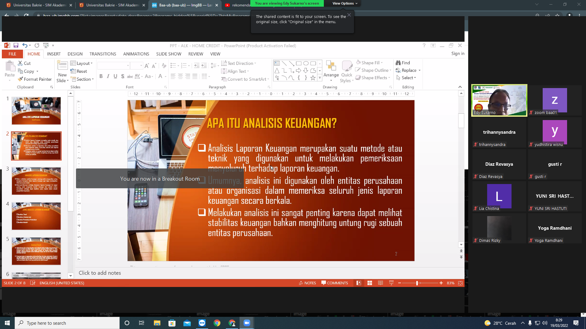Toggle Text Shadow formatting

(x=123, y=76)
